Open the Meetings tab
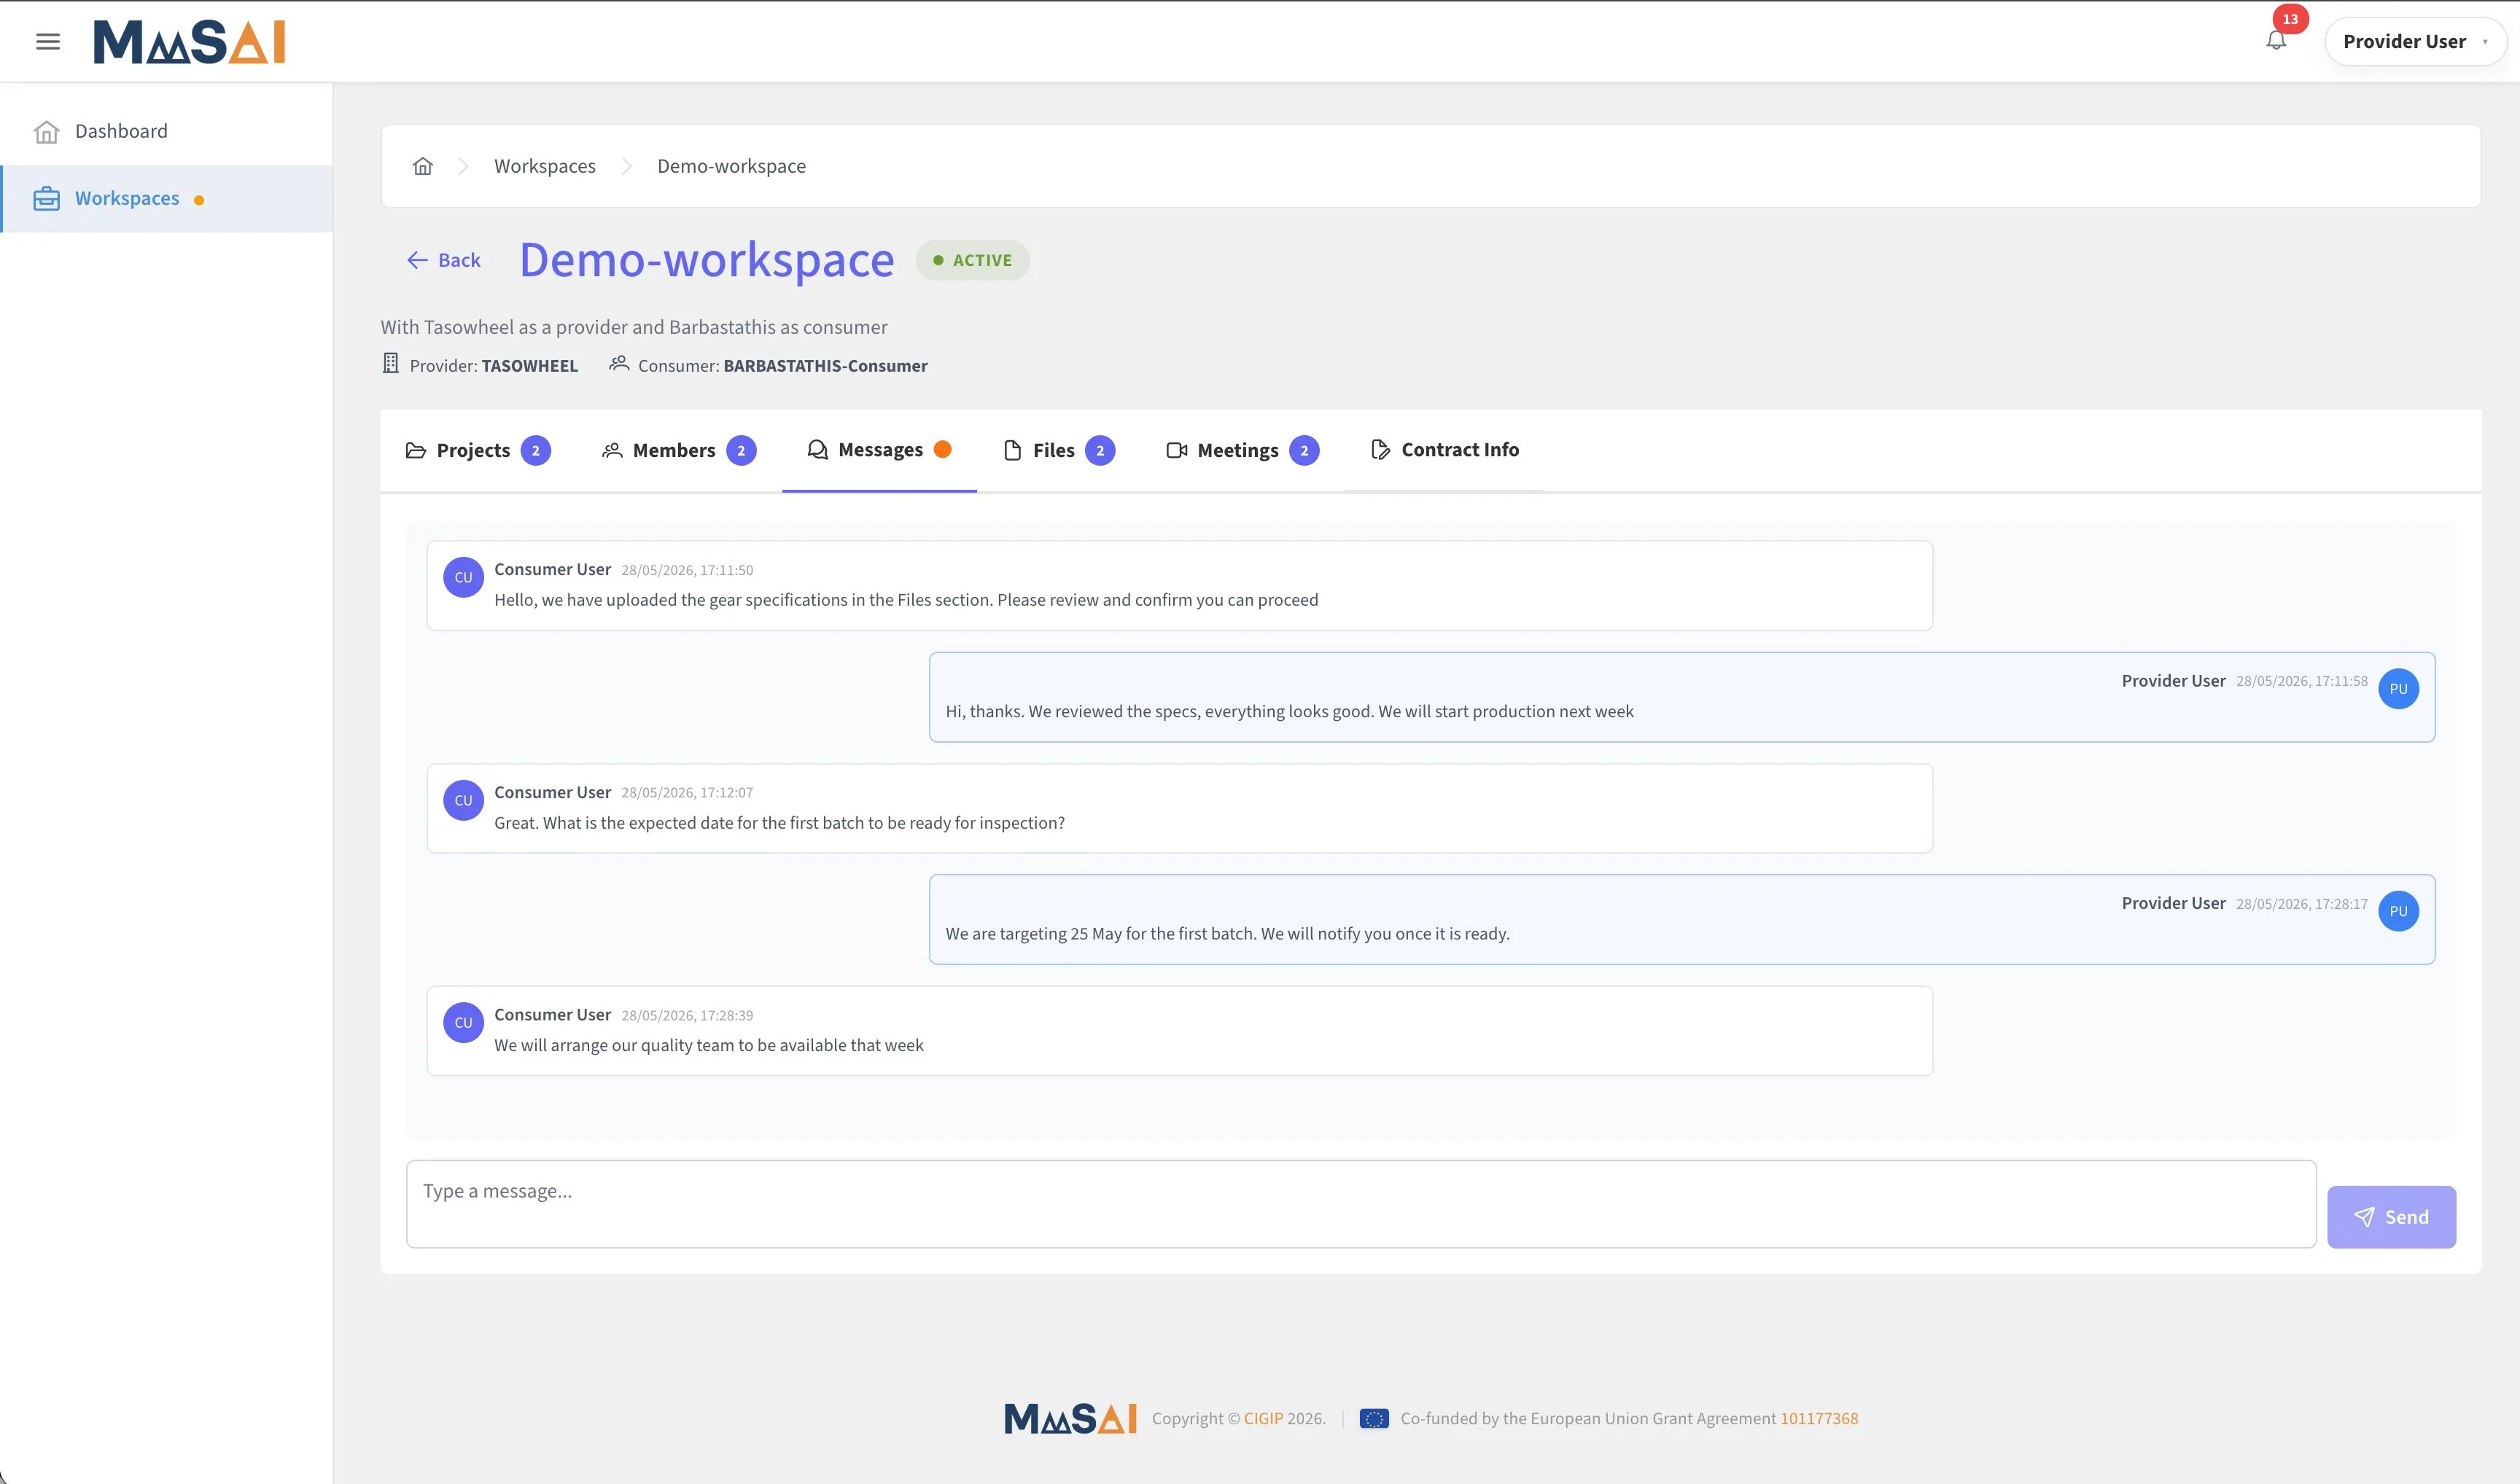Image resolution: width=2520 pixels, height=1484 pixels. click(1242, 450)
